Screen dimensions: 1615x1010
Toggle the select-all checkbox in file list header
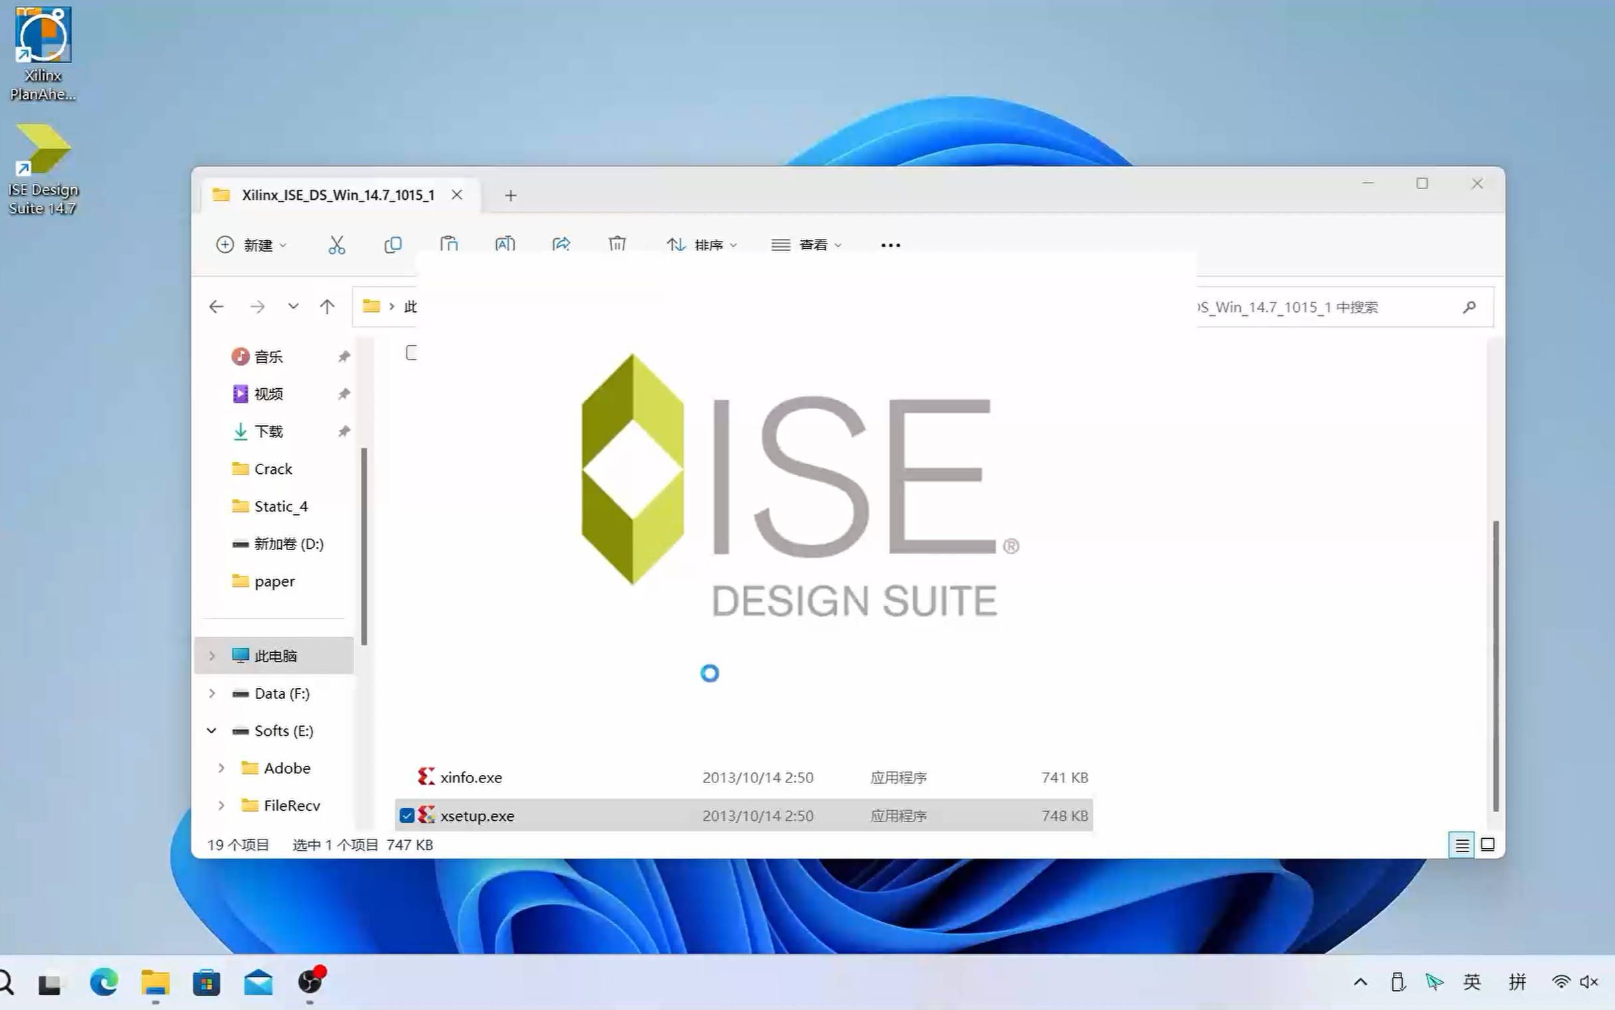pyautogui.click(x=411, y=352)
